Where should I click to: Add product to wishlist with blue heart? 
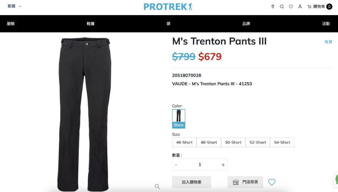(271, 182)
